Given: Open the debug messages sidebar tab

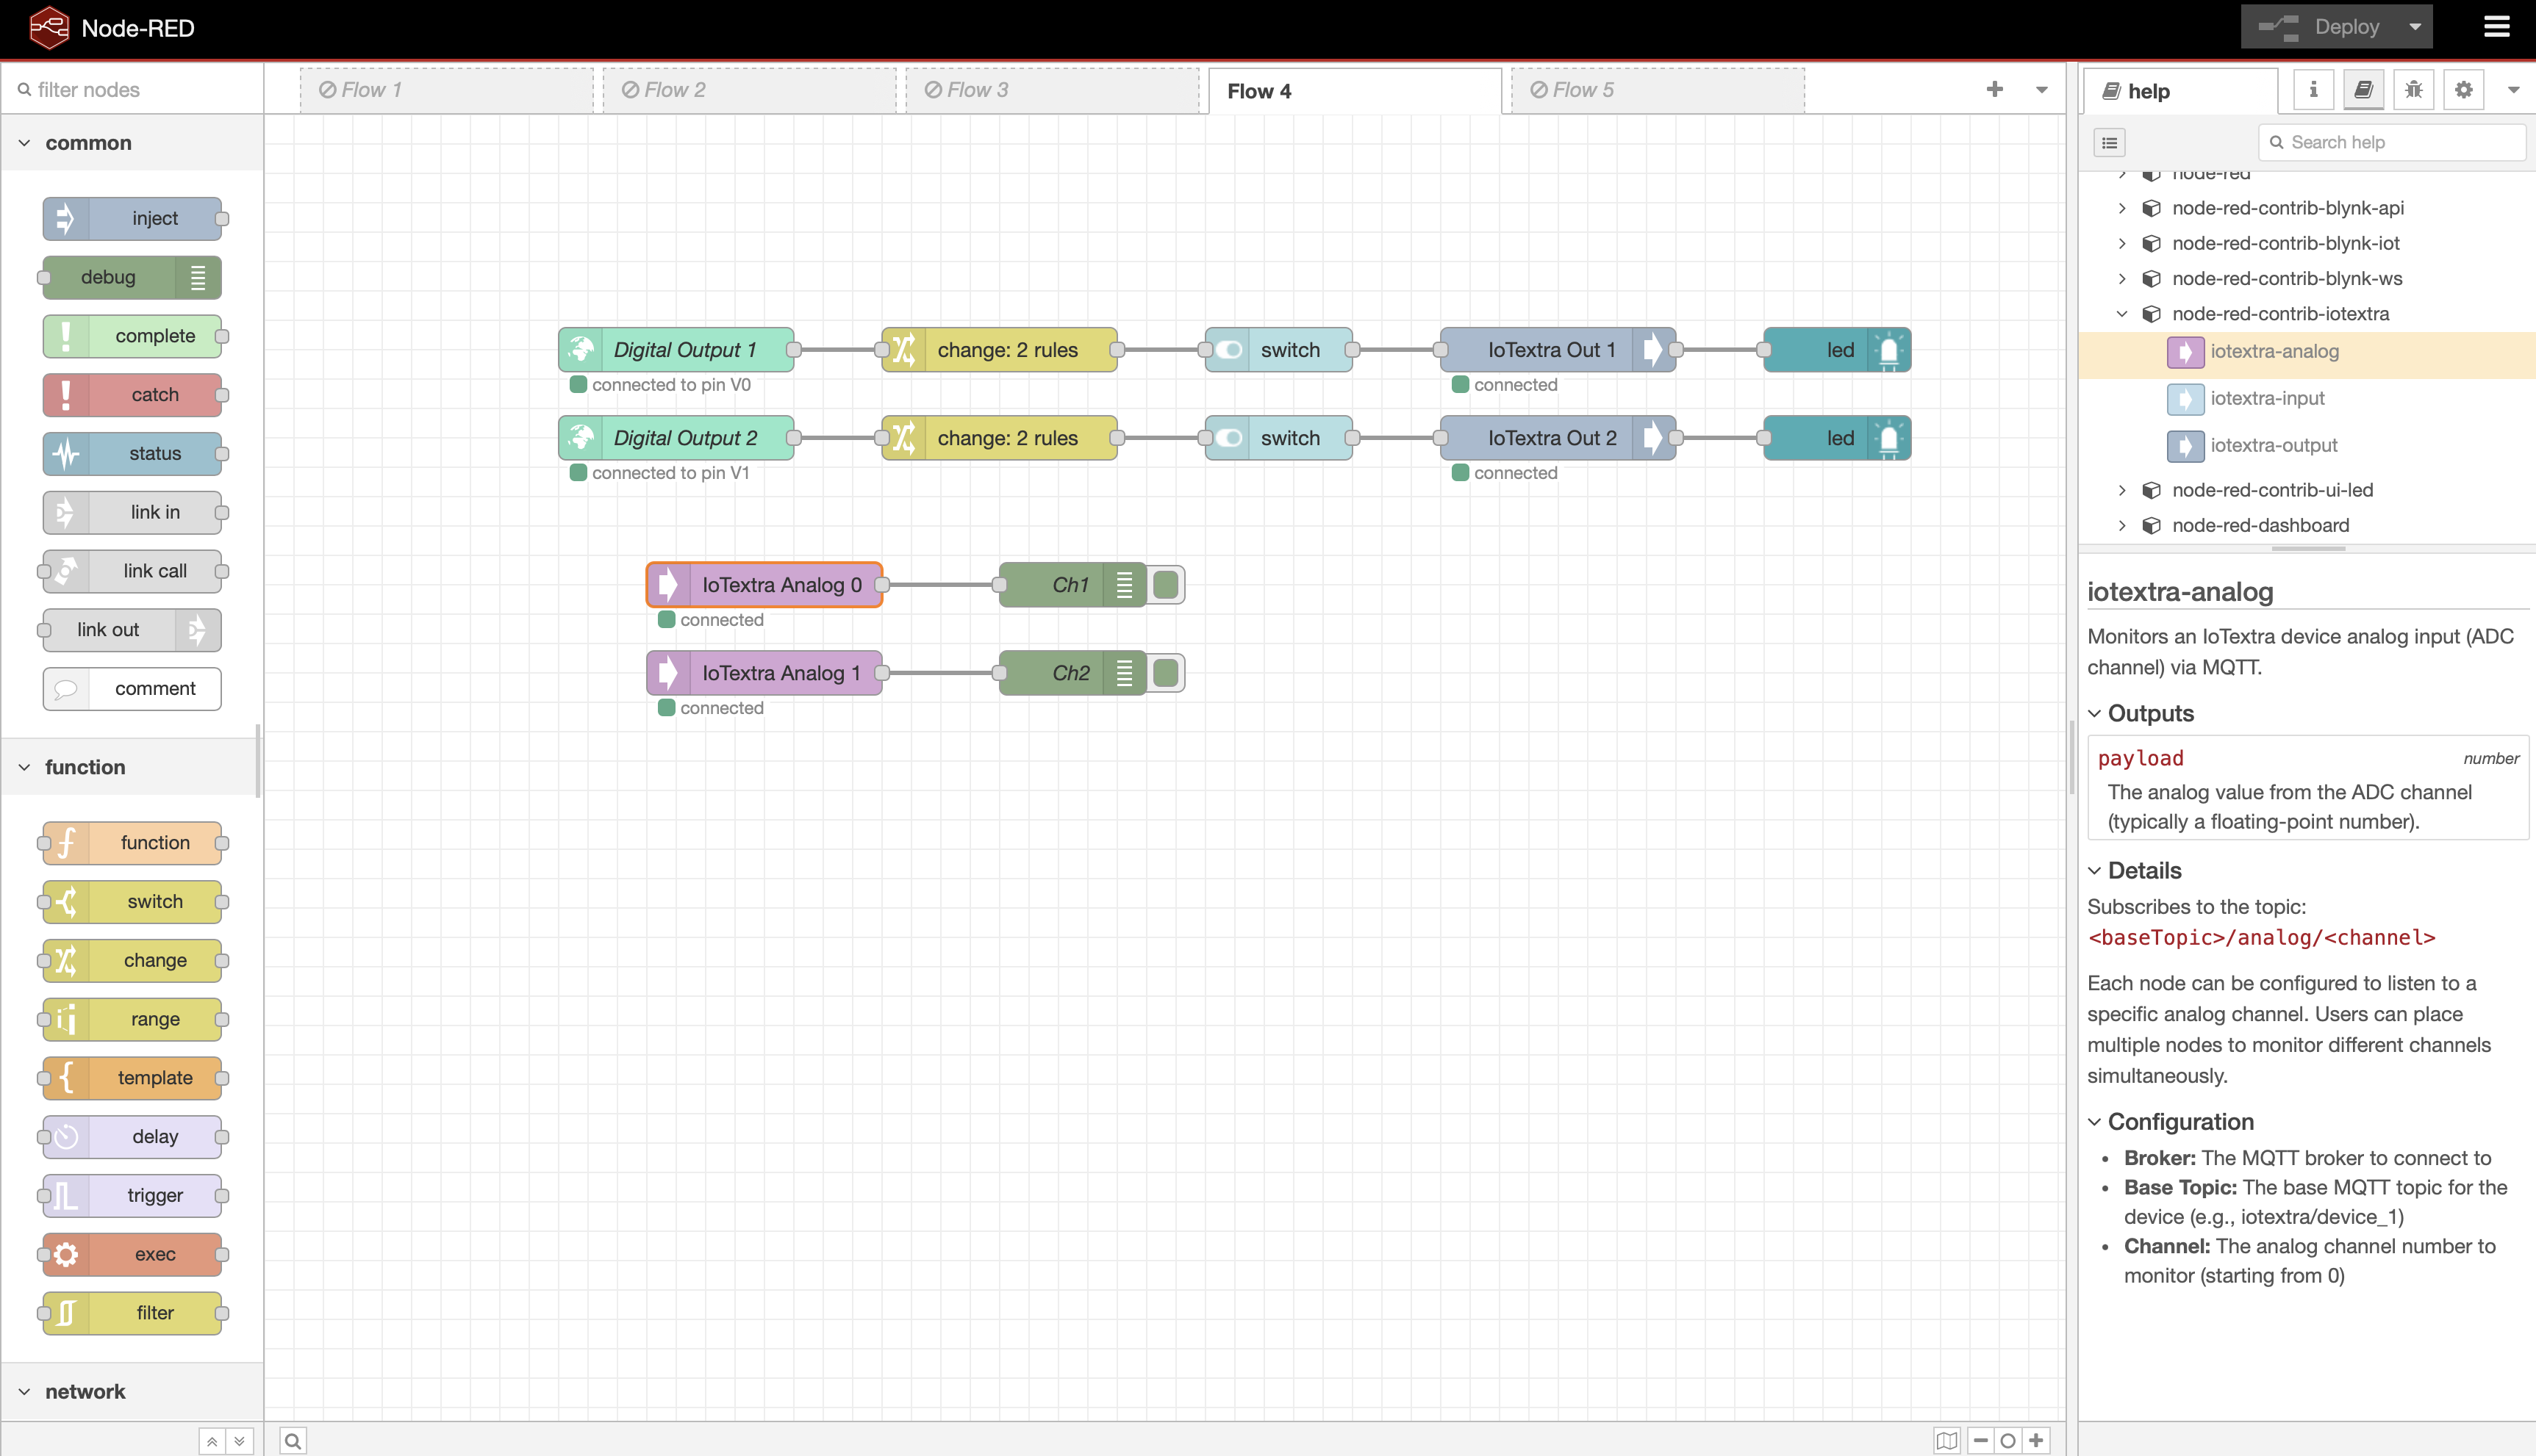Looking at the screenshot, I should 2413,90.
